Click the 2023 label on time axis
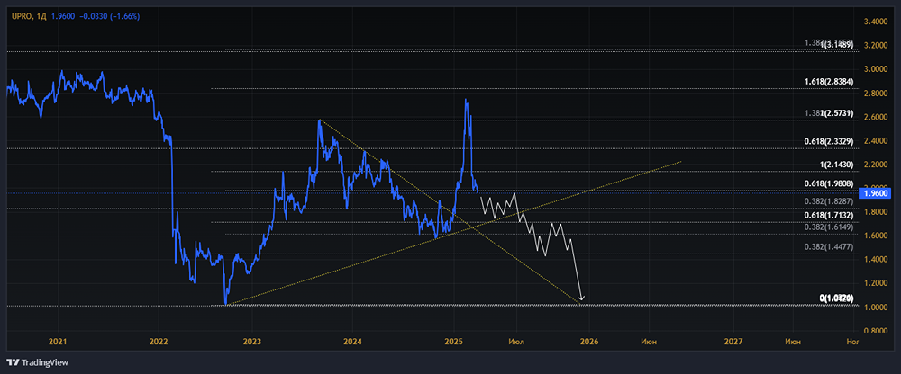 (x=252, y=343)
